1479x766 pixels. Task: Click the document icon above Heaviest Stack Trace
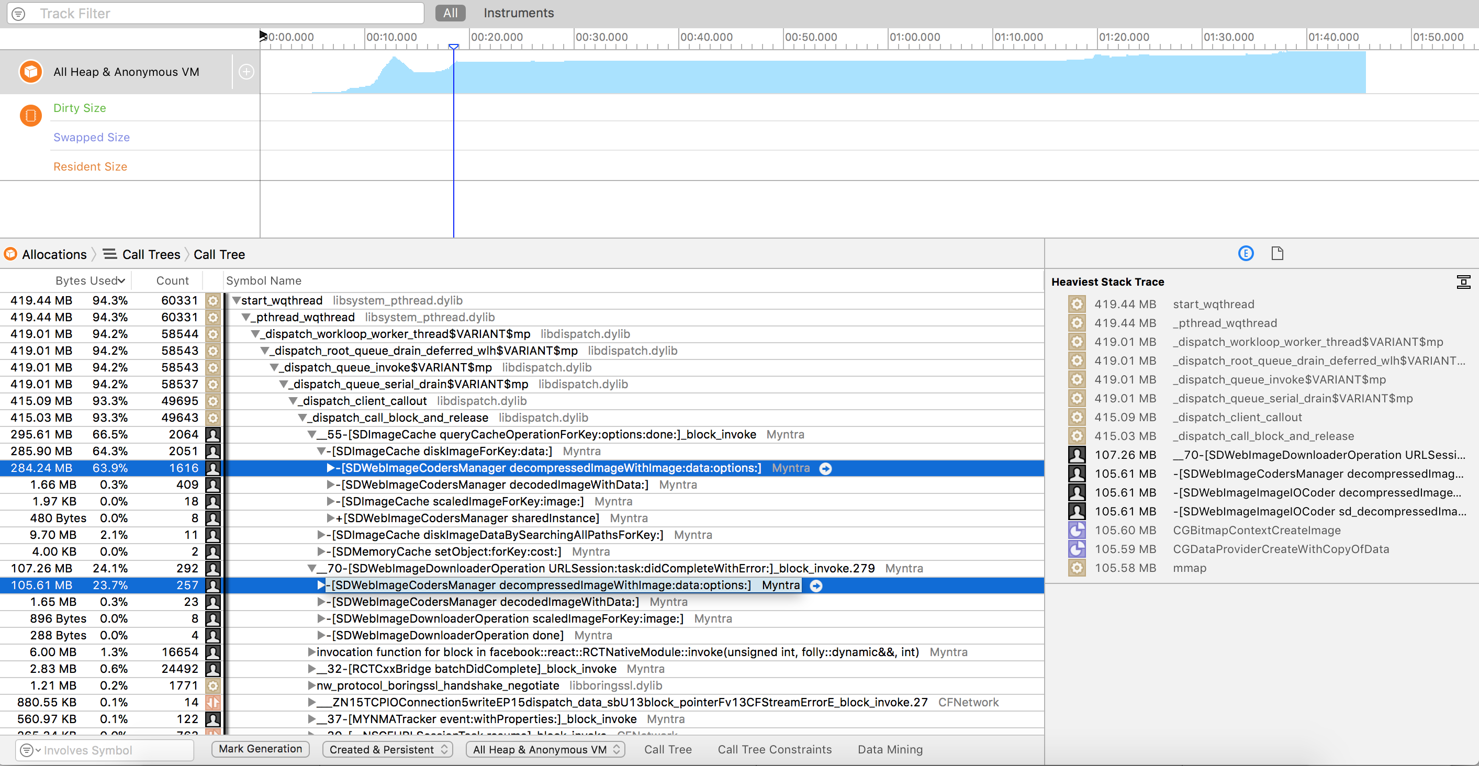coord(1278,253)
